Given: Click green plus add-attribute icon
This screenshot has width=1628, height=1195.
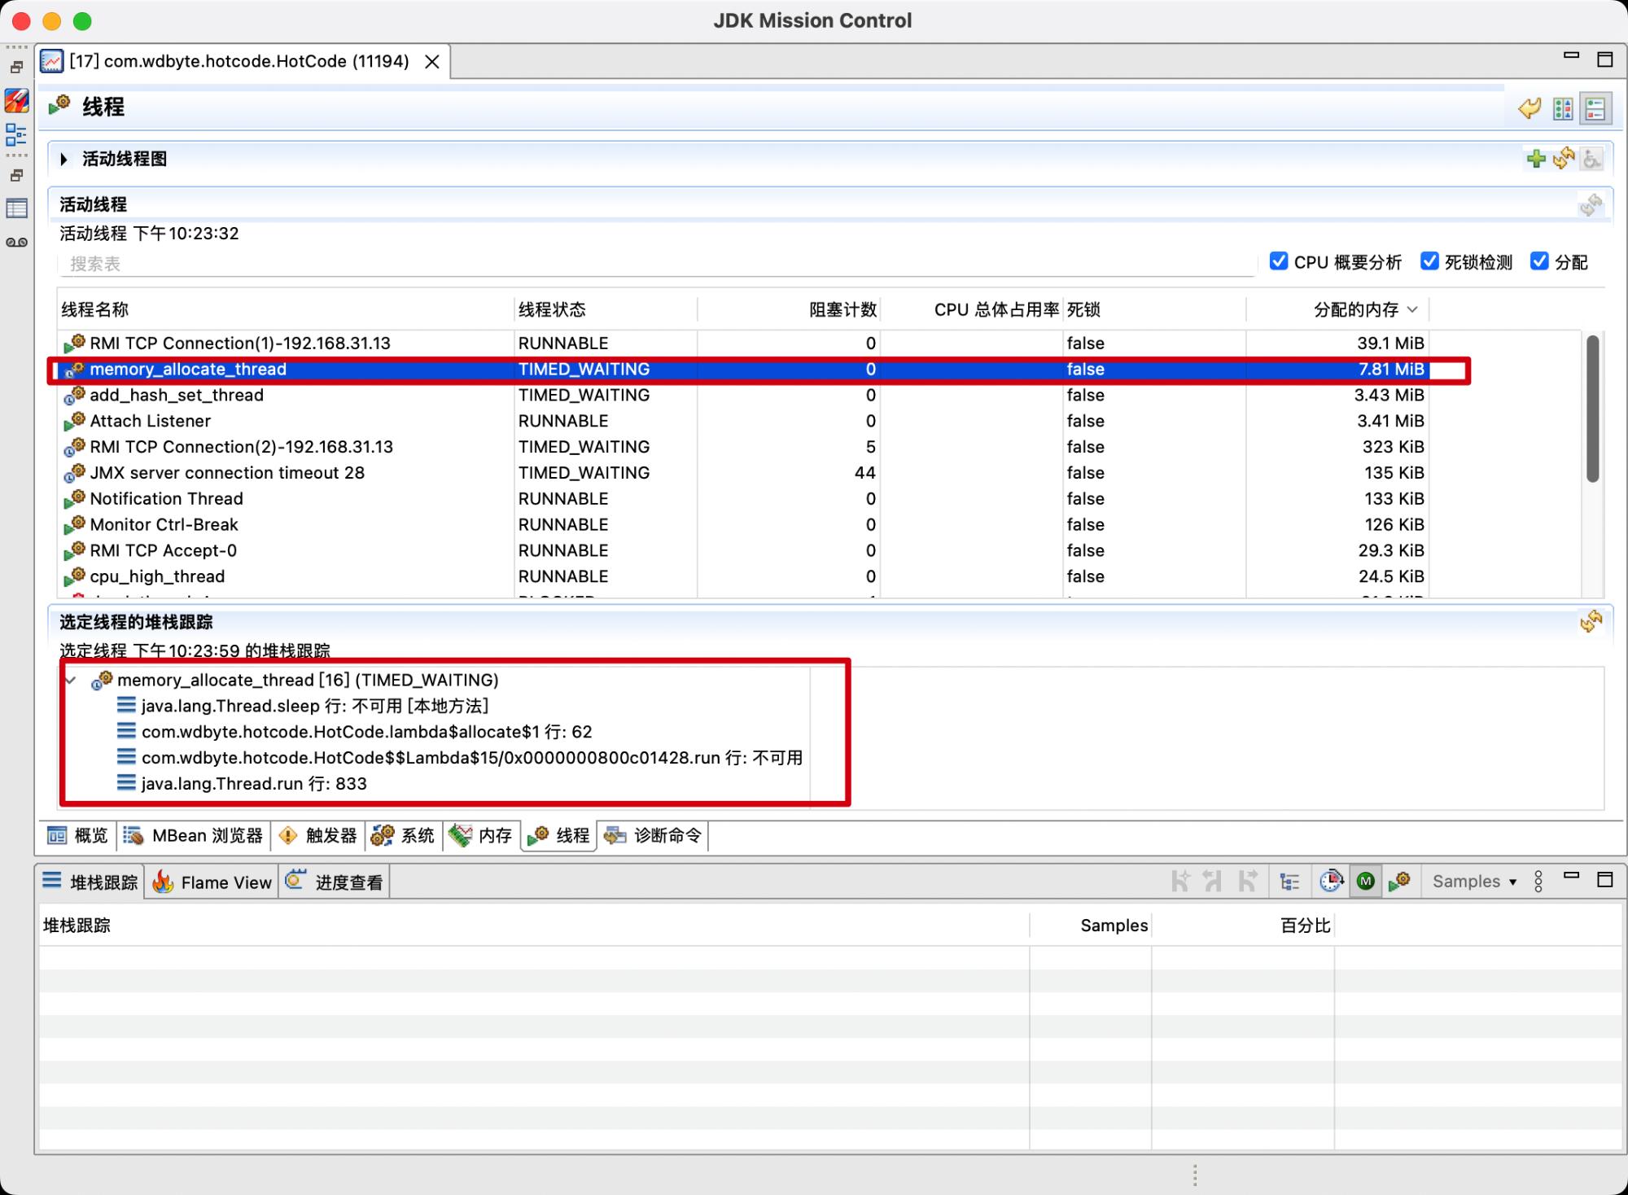Looking at the screenshot, I should 1535,159.
